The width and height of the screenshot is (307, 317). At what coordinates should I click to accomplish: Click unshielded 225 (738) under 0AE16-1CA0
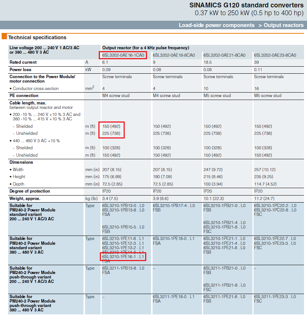[x=111, y=133]
